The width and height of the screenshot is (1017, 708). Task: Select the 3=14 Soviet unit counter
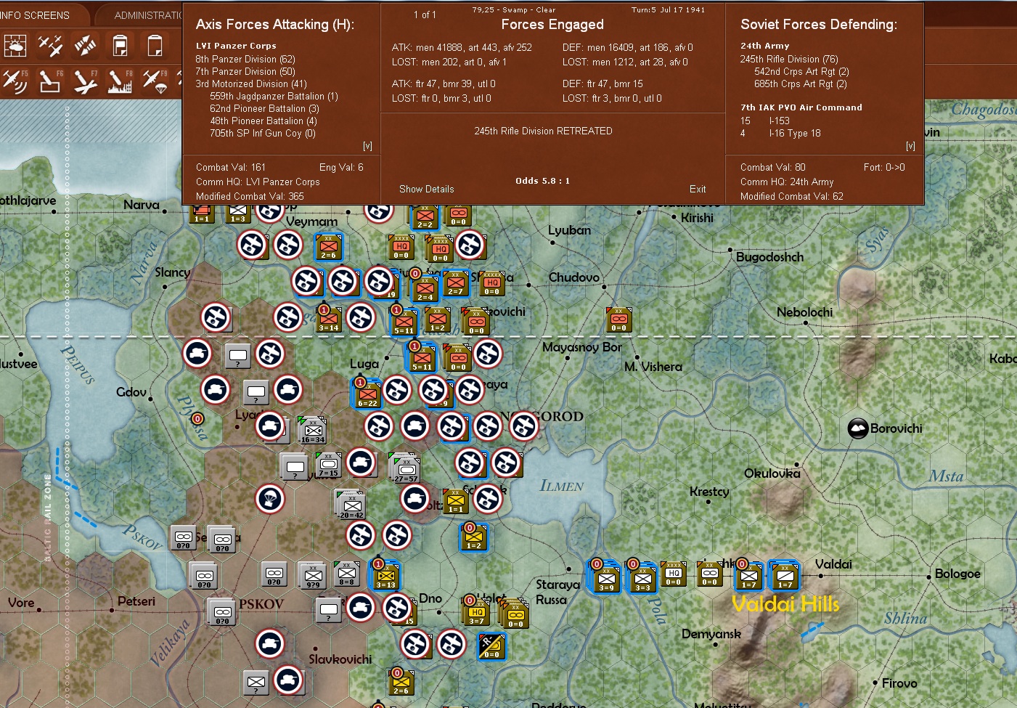[x=328, y=318]
